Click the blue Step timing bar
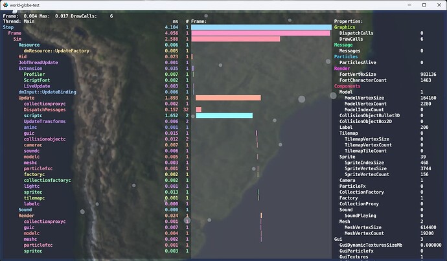 (260, 27)
